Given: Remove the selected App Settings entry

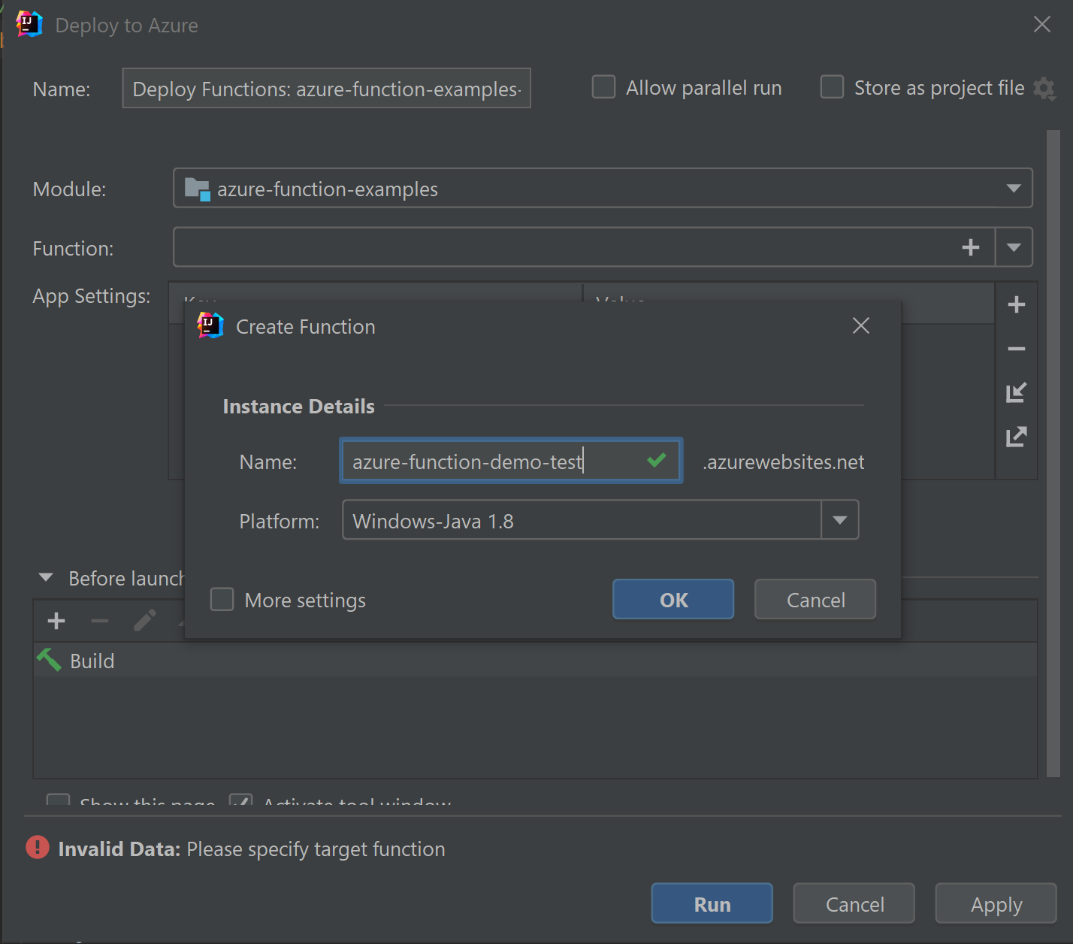Looking at the screenshot, I should coord(1016,349).
